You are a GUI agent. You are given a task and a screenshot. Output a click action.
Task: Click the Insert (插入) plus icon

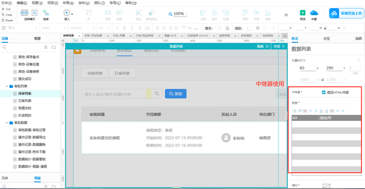point(66,13)
